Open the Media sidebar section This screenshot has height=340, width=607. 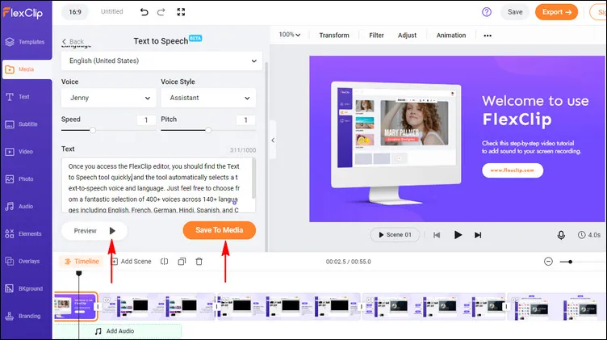pyautogui.click(x=27, y=69)
